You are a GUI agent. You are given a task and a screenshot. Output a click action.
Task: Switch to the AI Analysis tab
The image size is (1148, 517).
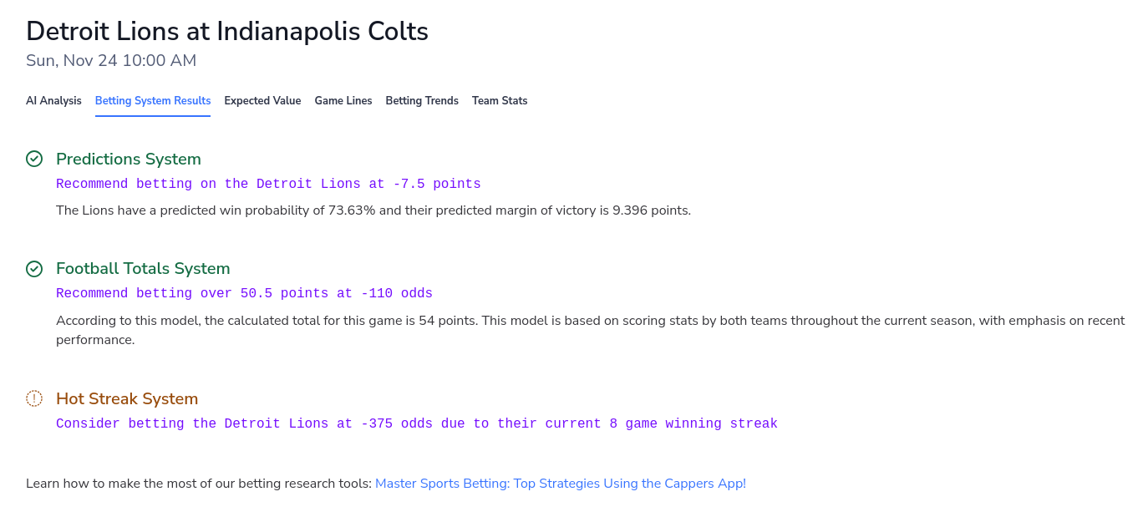53,100
